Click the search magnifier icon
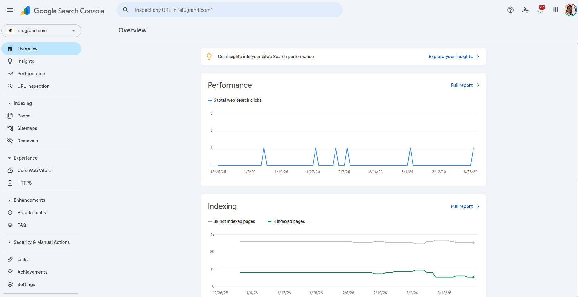Screen dimensions: 578x297 (125, 10)
